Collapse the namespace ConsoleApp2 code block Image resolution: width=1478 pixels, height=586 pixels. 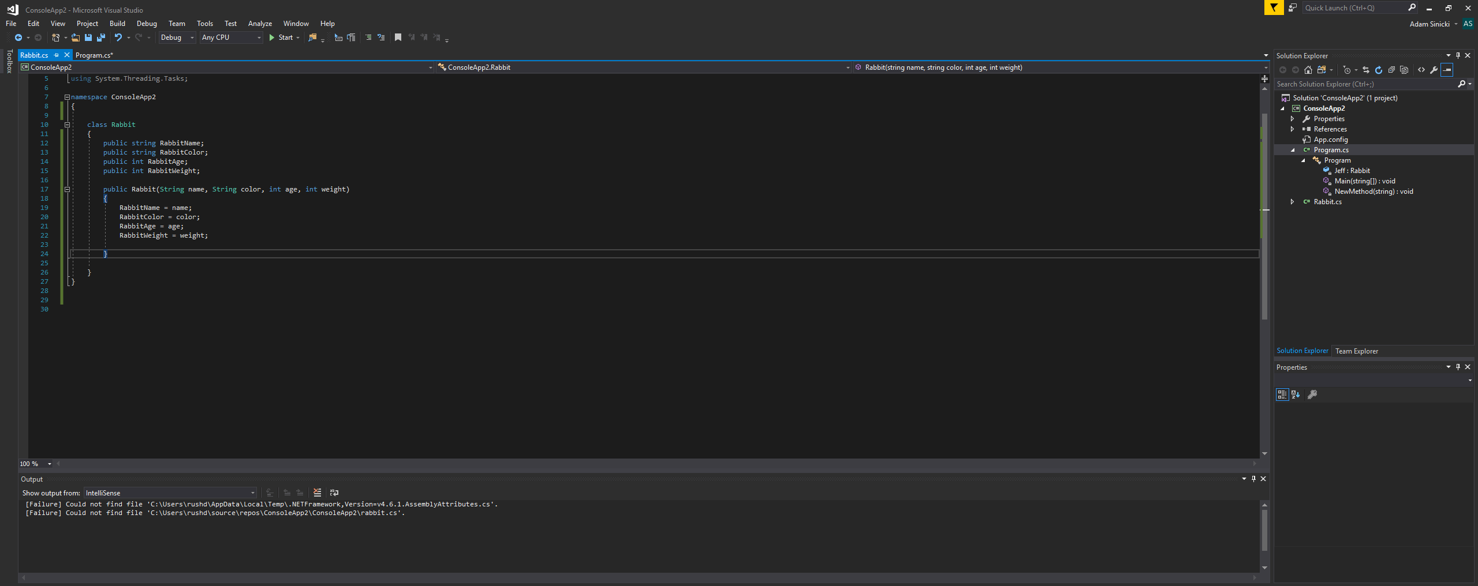[x=67, y=97]
